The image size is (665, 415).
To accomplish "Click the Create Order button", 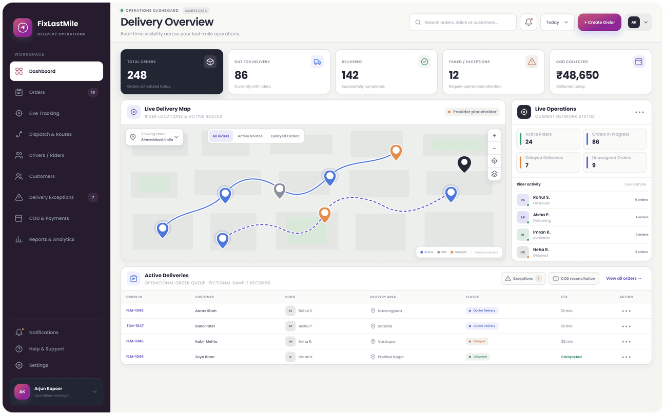I will coord(599,23).
